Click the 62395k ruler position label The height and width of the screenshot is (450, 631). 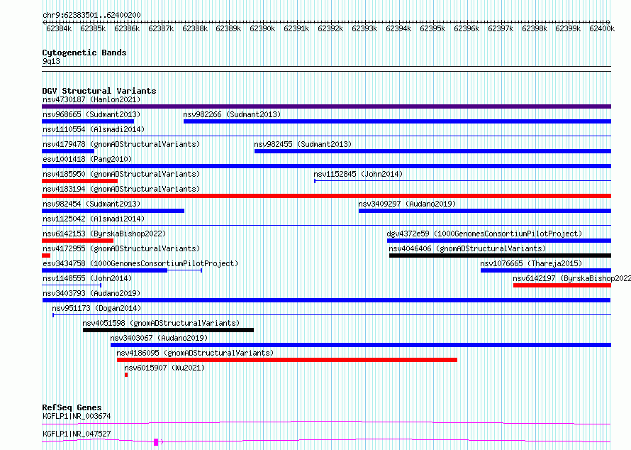click(x=432, y=28)
